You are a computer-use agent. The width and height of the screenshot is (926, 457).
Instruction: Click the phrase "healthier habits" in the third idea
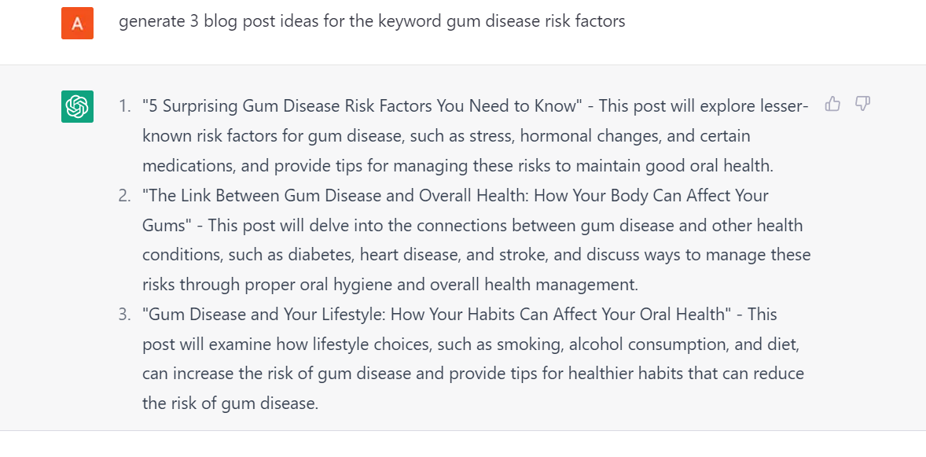click(x=622, y=374)
